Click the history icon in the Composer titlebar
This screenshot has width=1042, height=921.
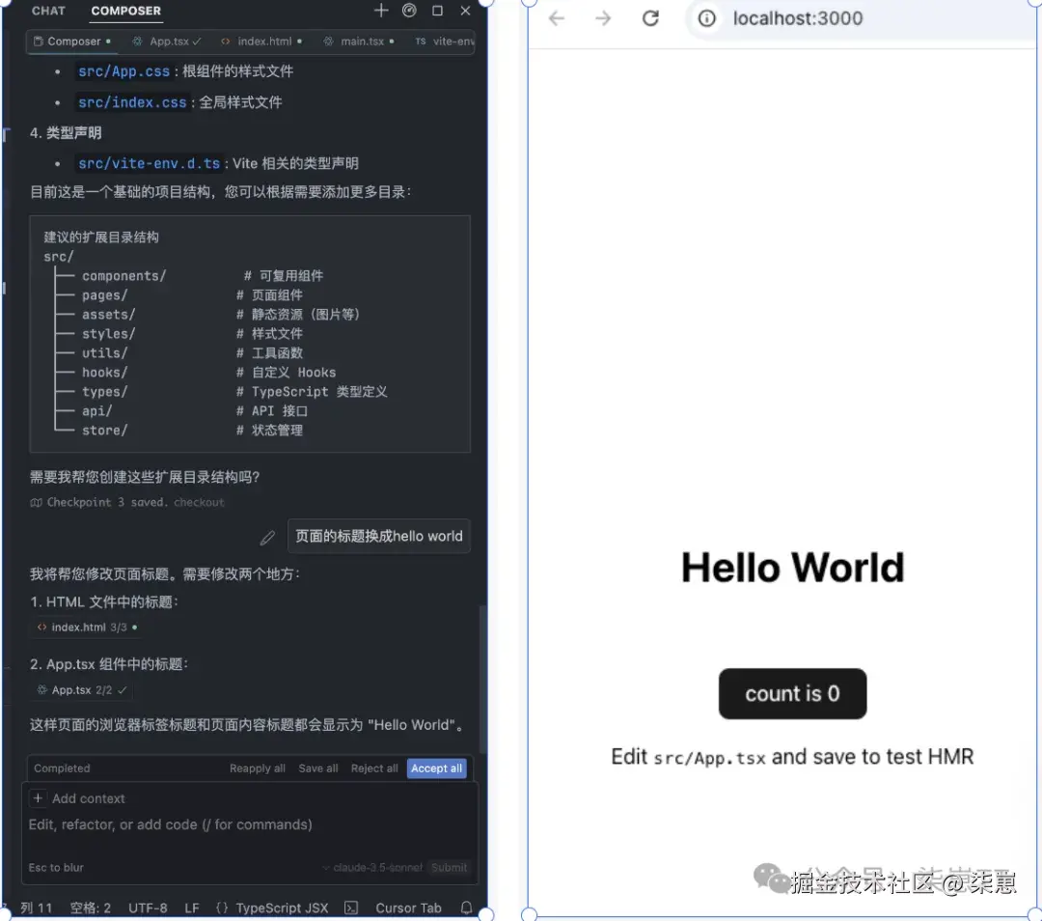coord(409,11)
